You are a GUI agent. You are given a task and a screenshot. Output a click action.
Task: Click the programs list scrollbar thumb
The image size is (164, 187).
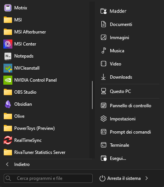pyautogui.click(x=92, y=95)
